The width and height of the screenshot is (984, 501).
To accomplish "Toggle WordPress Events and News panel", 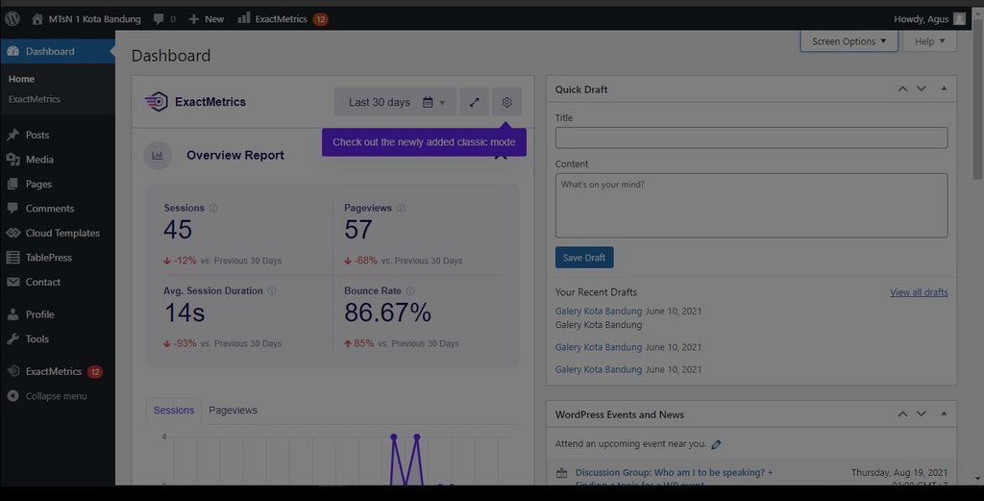I will pyautogui.click(x=944, y=414).
